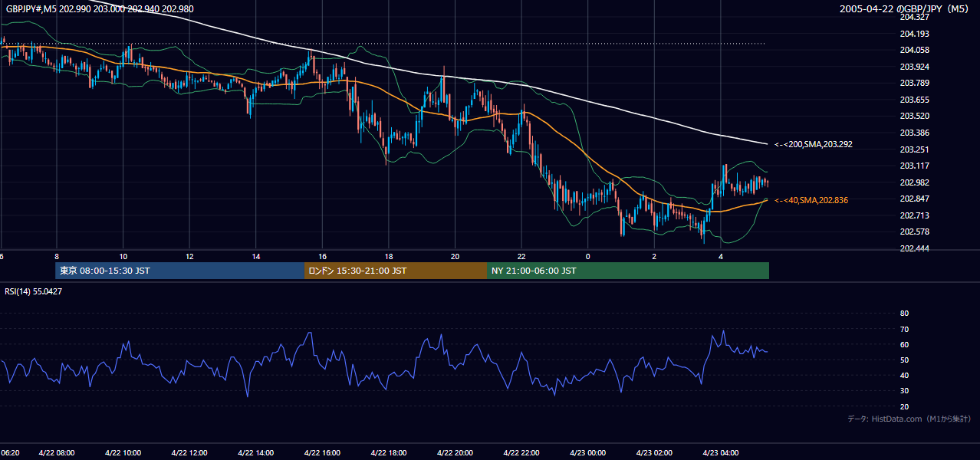Click RSI scale level 70
This screenshot has height=460, width=980.
904,329
